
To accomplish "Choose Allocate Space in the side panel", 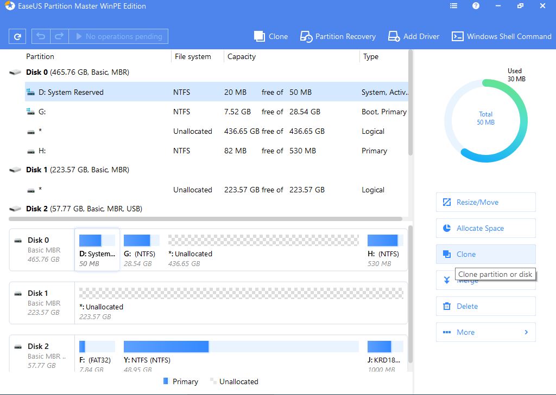I will 485,228.
